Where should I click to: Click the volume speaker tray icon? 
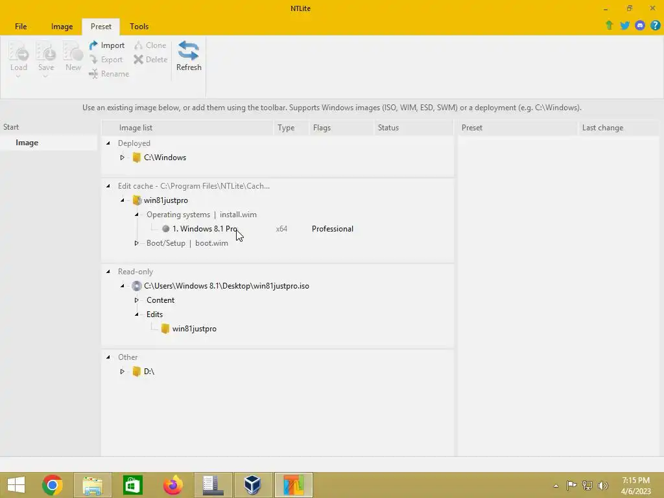tap(603, 485)
